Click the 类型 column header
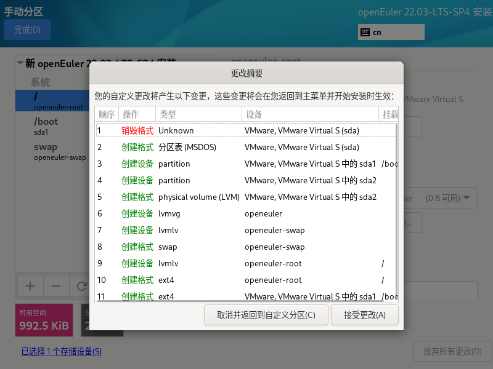The width and height of the screenshot is (493, 369). [x=198, y=114]
